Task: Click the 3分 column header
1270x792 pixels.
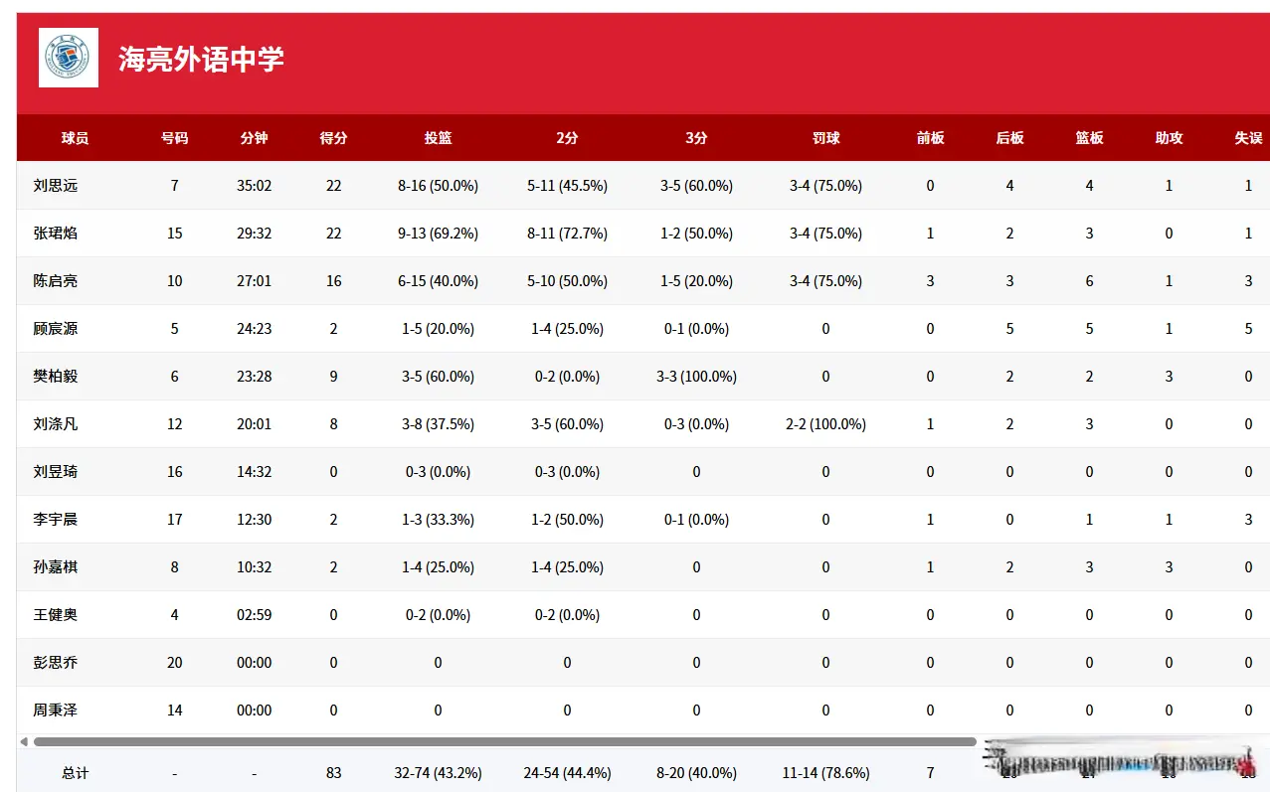Action: pos(695,138)
